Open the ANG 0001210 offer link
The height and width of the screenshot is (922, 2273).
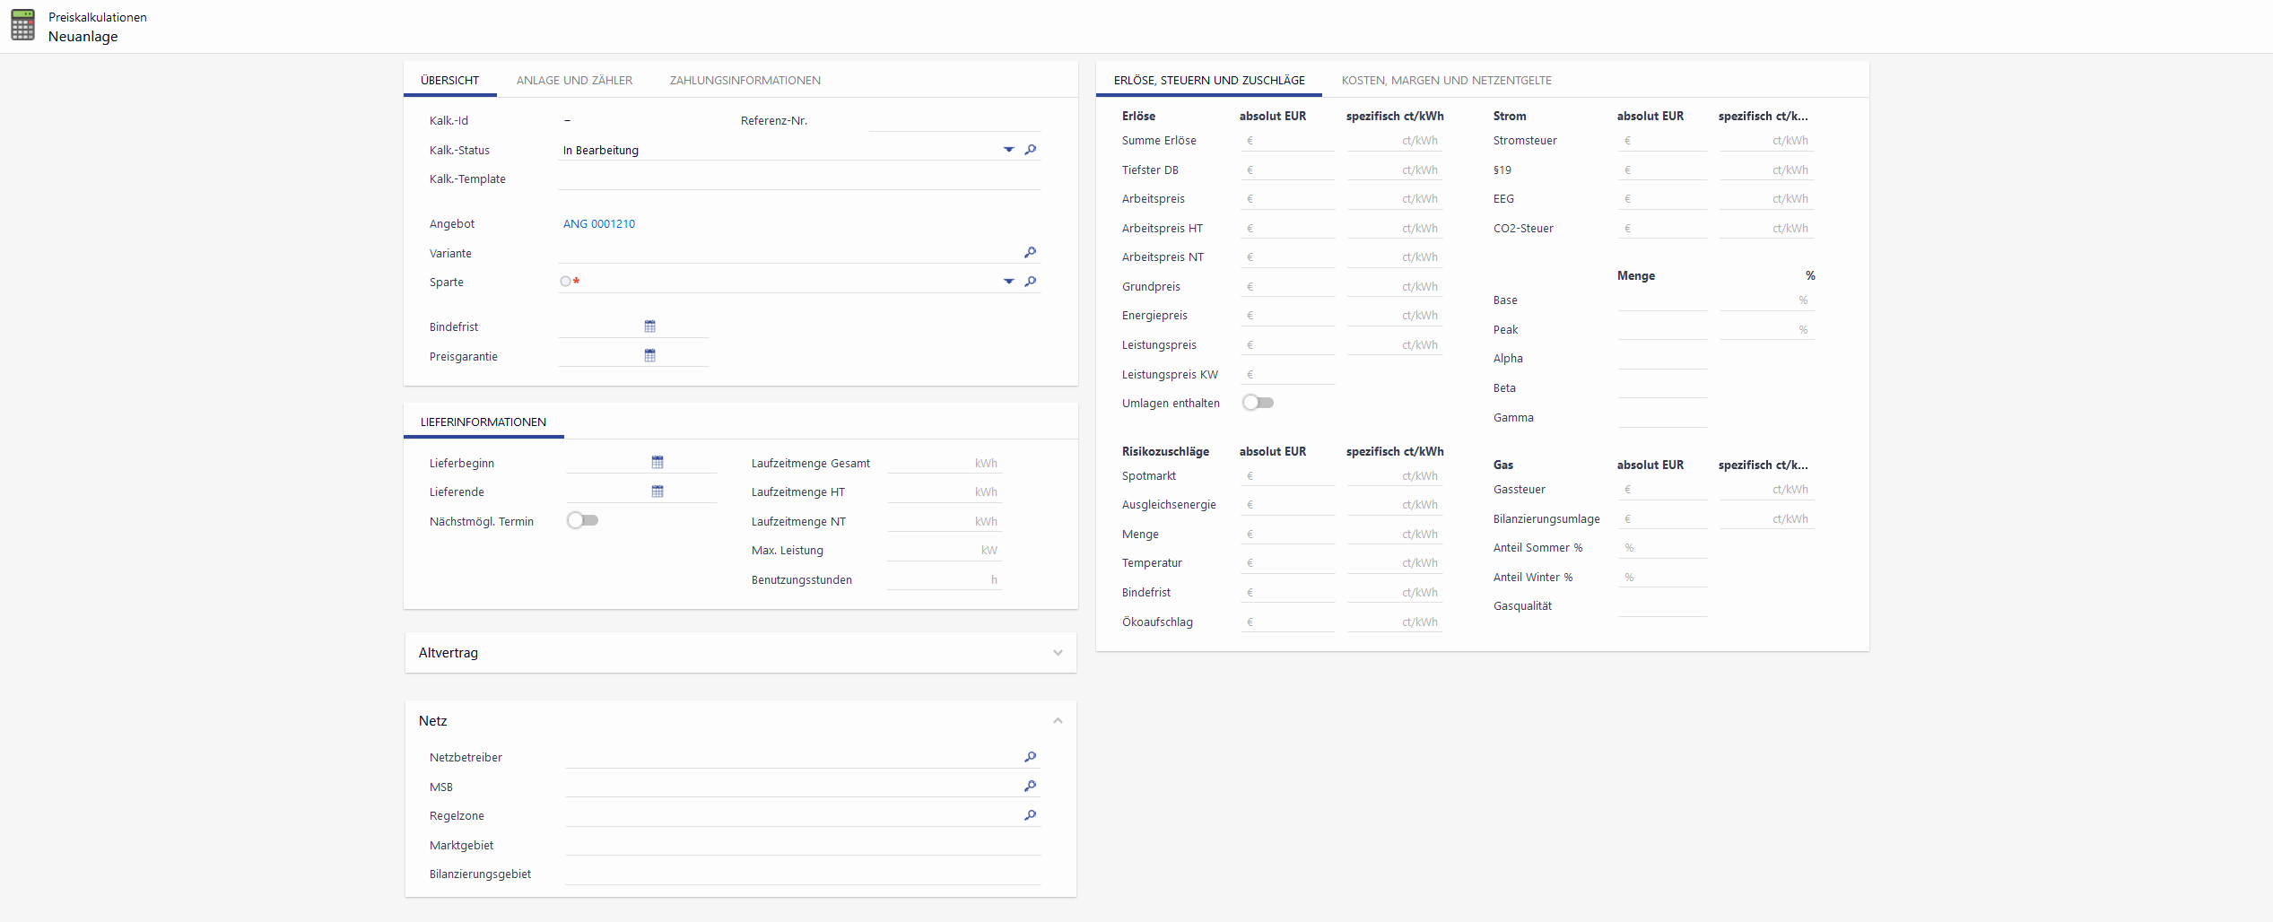click(599, 224)
